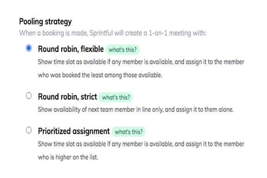Click the "1-on-1 meeting with:" text
Viewport: 267px width, 178px height.
(x=178, y=33)
